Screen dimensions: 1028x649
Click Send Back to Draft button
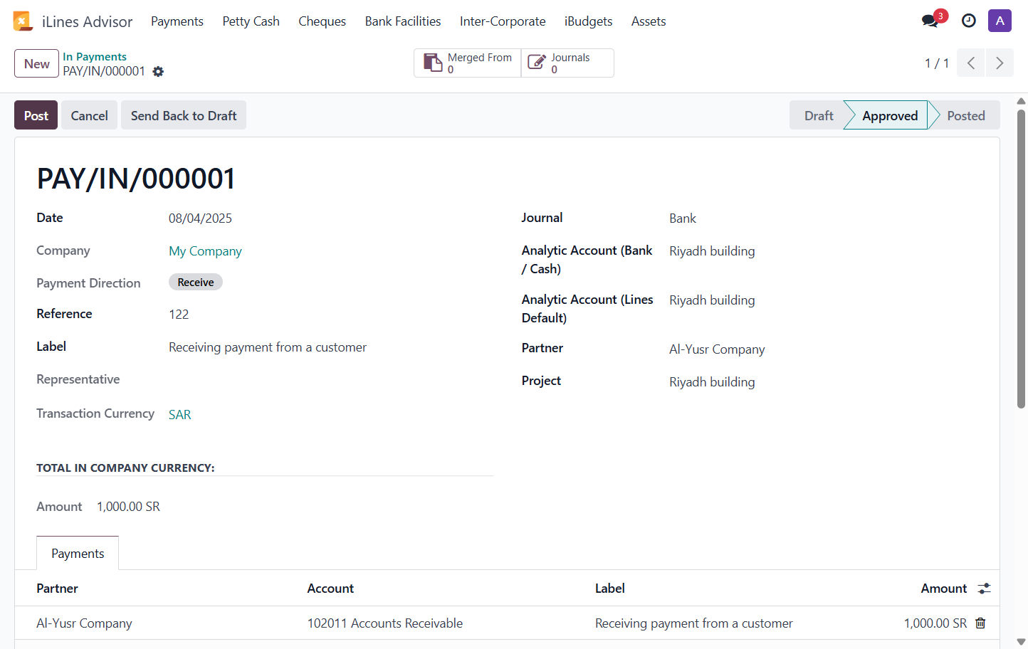184,115
